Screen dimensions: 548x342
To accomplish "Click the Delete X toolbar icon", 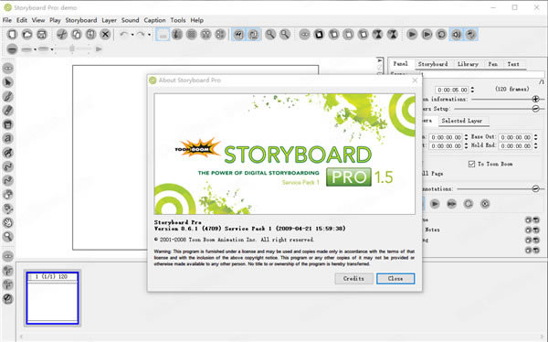I will [x=105, y=35].
